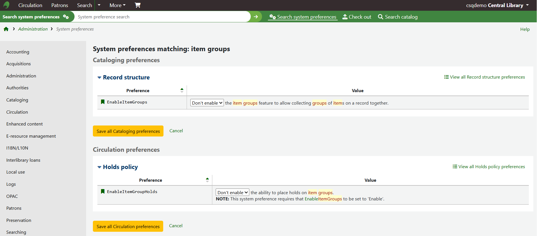This screenshot has height=236, width=537.
Task: Sort the Holds policy Preference column
Action: 207,180
